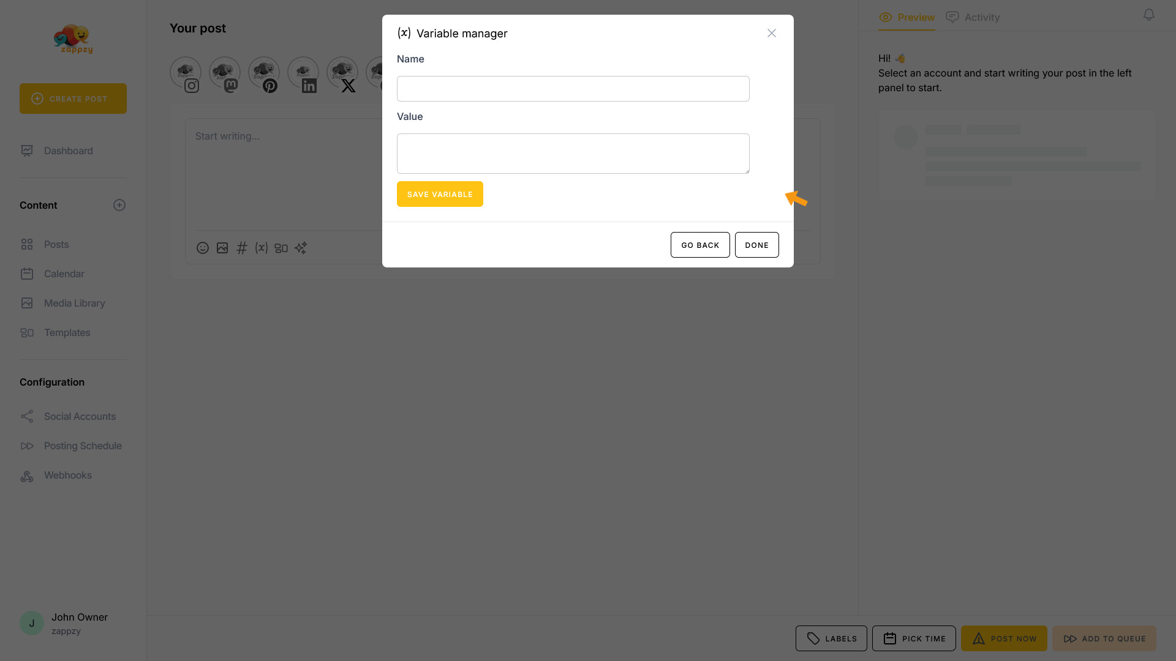The width and height of the screenshot is (1176, 661).
Task: Open the media image insert icon
Action: point(222,248)
